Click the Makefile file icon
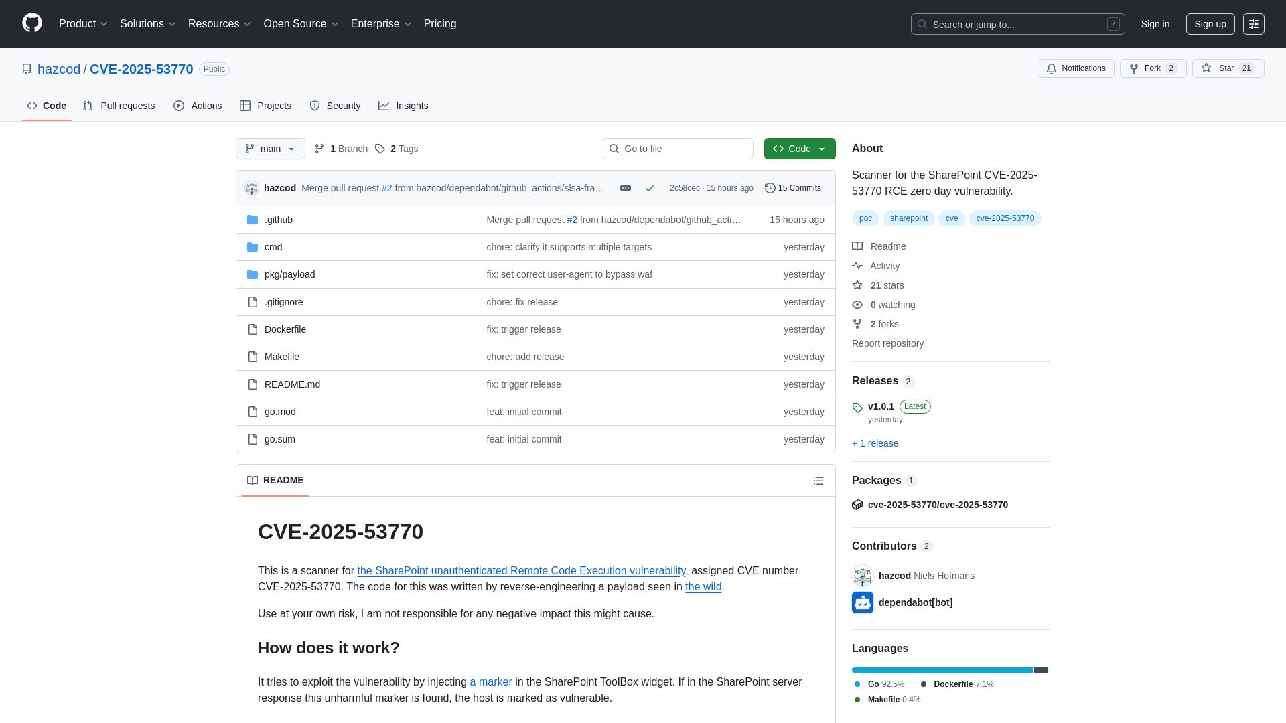Image resolution: width=1286 pixels, height=723 pixels. pyautogui.click(x=253, y=357)
